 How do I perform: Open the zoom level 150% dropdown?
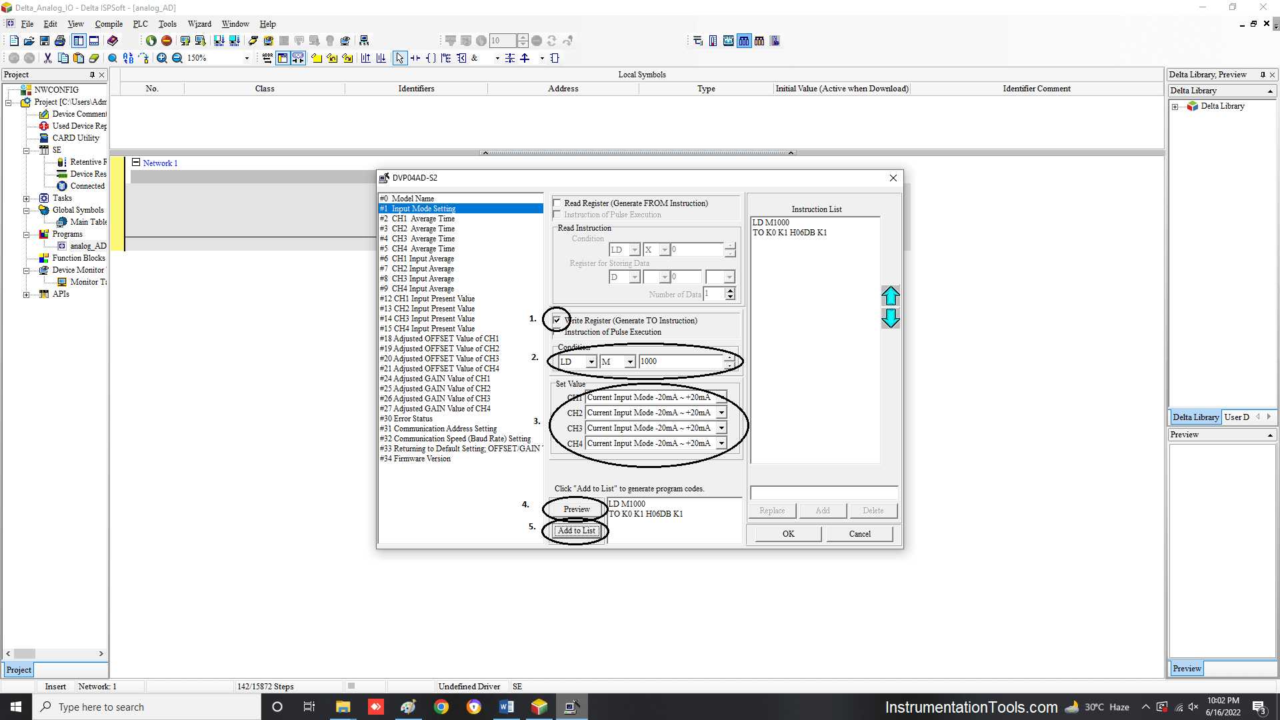(246, 57)
